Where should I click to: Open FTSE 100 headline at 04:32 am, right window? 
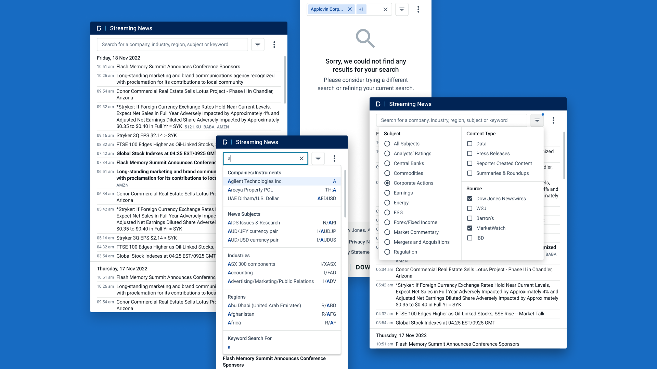[470, 314]
